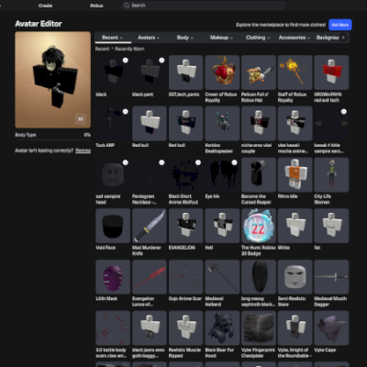This screenshot has height=367, width=367.
Task: Open the Robux page
Action: coord(96,6)
